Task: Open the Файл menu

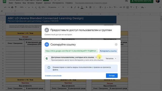Action: click(x=11, y=3)
